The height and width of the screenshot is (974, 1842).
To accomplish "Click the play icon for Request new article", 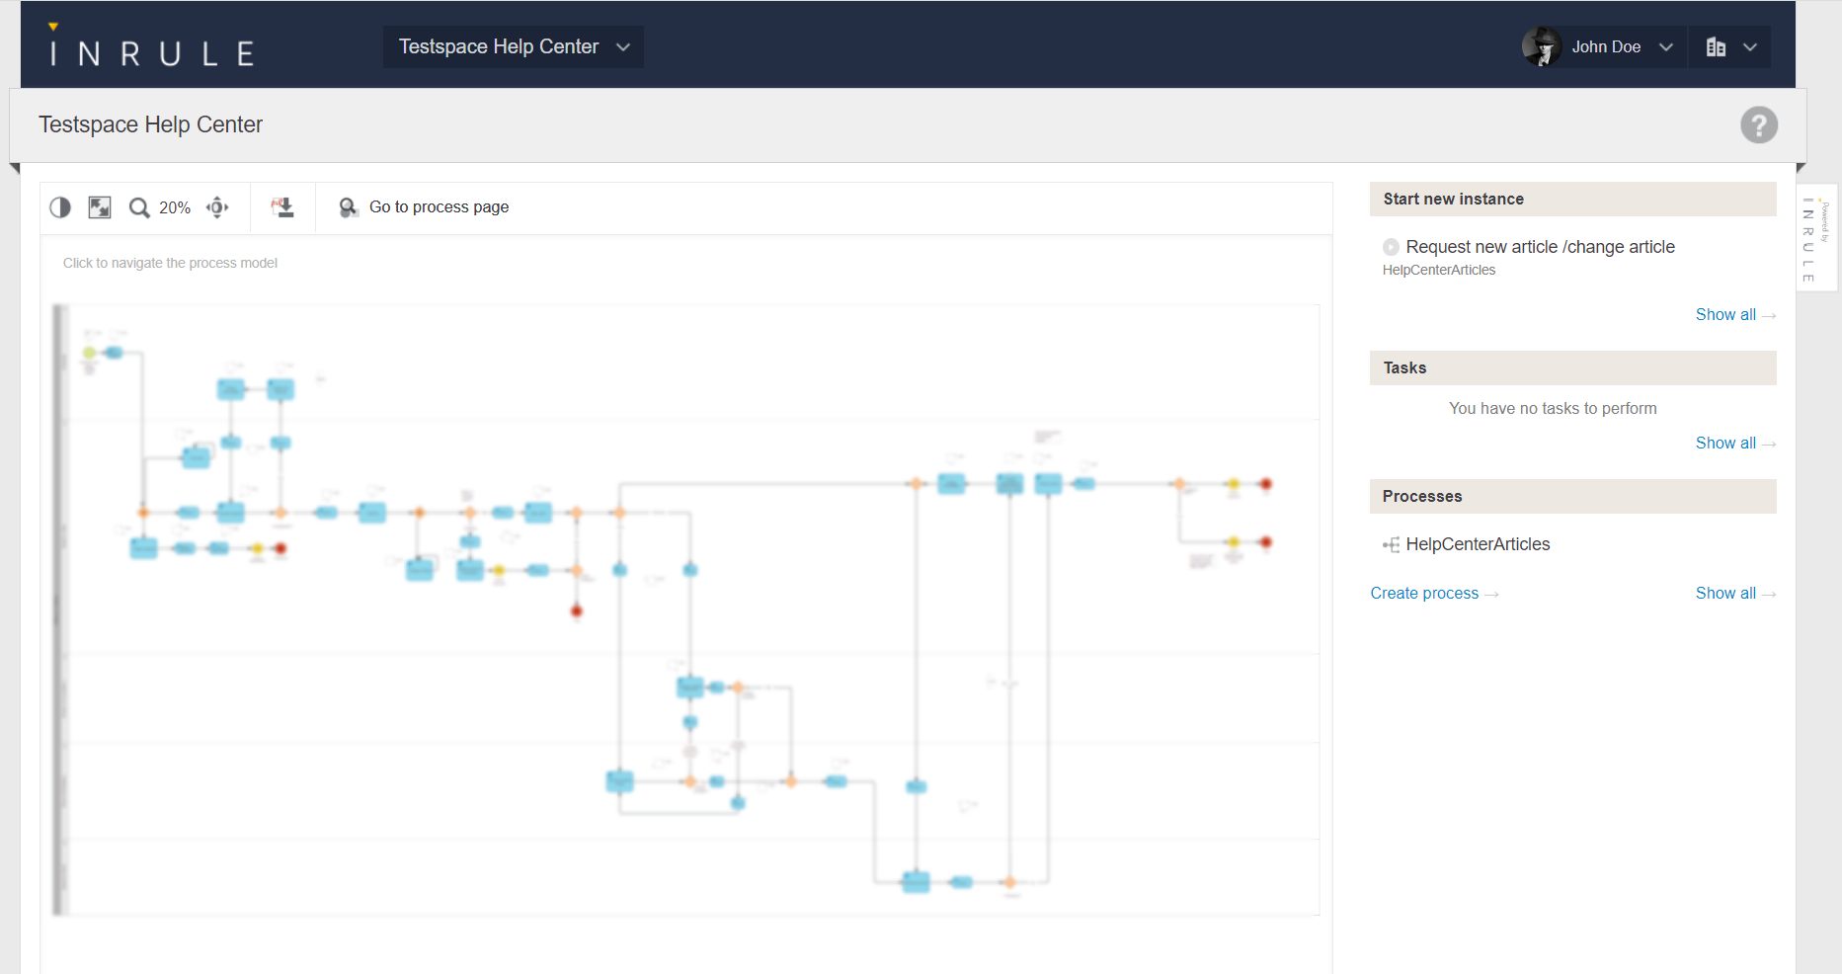I will tap(1391, 247).
